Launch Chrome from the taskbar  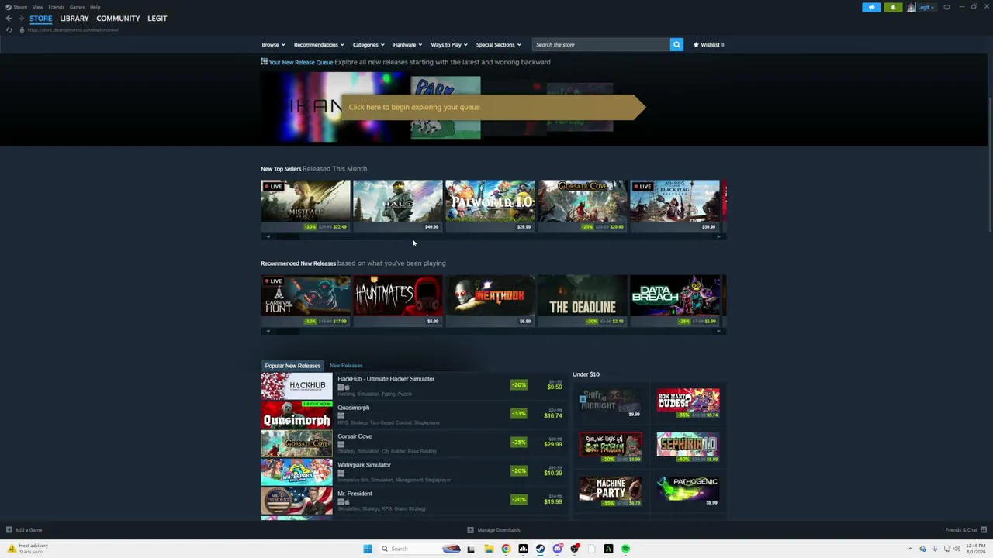click(506, 549)
